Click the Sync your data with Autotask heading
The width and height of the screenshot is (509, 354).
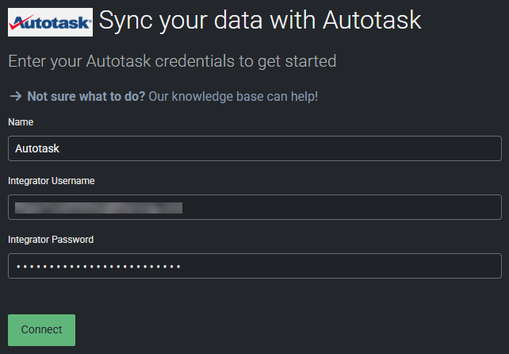[x=260, y=20]
